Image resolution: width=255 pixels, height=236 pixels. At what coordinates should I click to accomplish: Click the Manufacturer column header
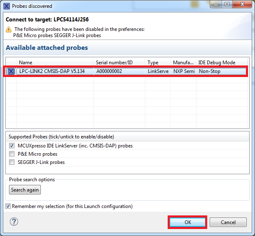tap(183, 63)
